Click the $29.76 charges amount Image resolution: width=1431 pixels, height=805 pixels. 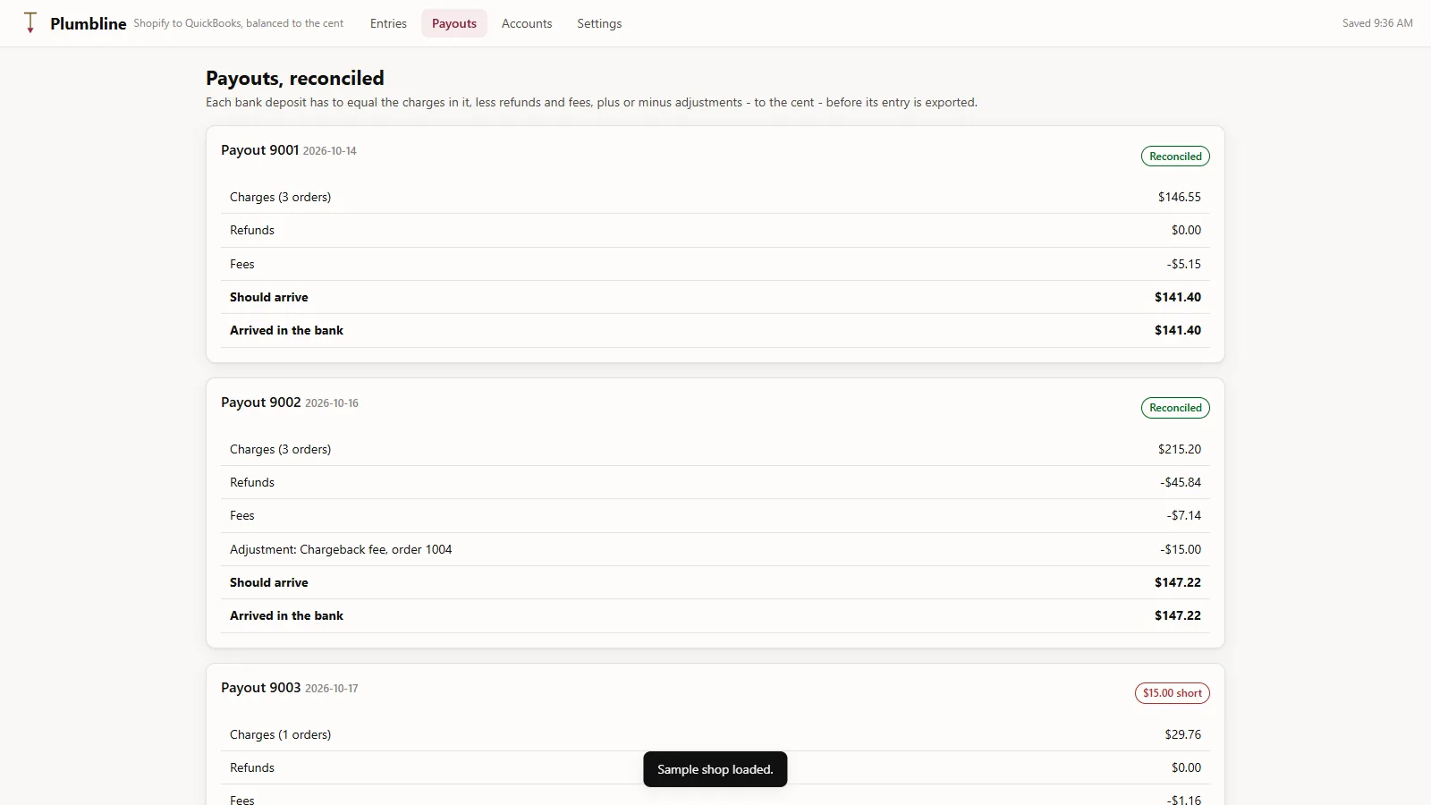pyautogui.click(x=1182, y=734)
